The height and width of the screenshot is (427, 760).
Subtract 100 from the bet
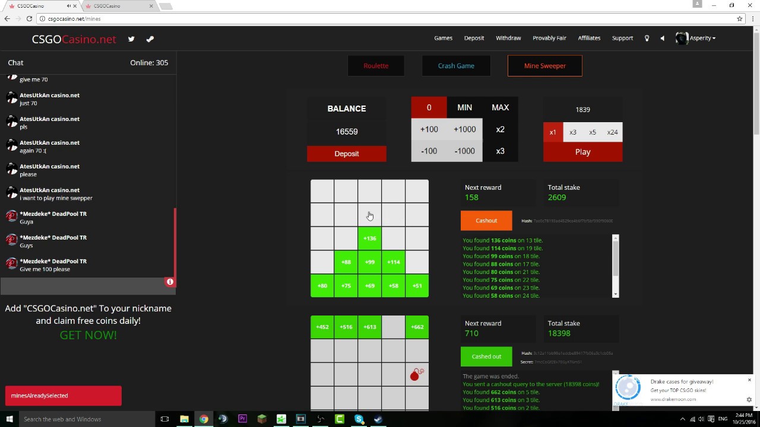(429, 151)
